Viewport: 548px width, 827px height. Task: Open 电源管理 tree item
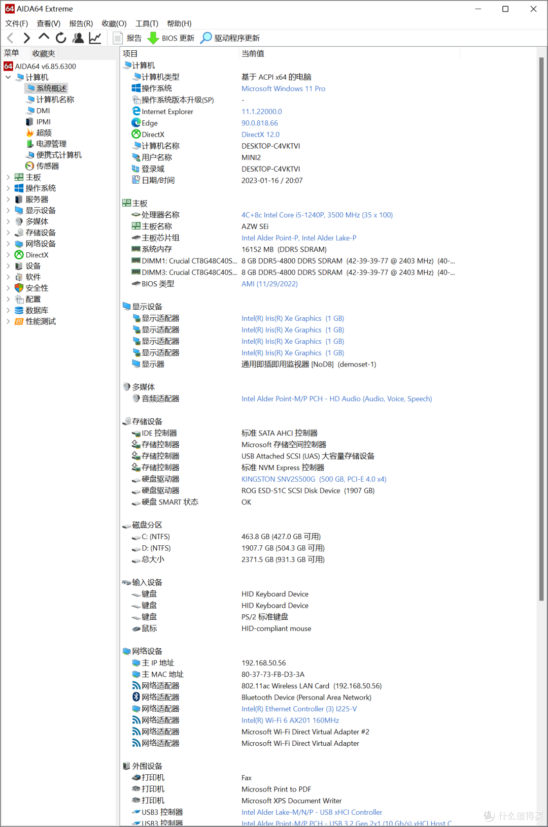46,144
